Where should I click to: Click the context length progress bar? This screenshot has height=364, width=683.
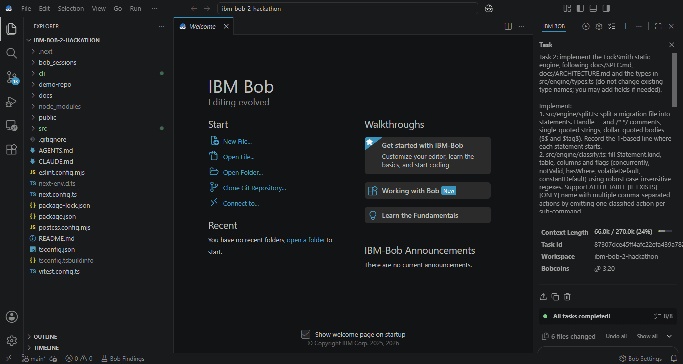(x=665, y=232)
